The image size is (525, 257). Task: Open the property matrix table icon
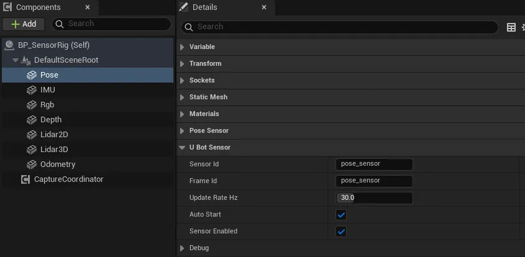click(x=511, y=27)
